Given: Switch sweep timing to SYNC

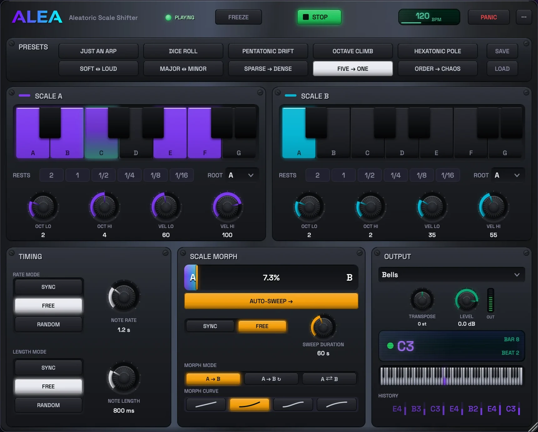Looking at the screenshot, I should coord(210,326).
